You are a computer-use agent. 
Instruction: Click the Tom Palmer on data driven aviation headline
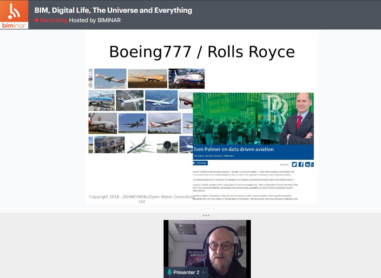(234, 149)
